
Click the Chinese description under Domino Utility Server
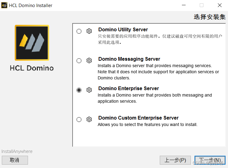pyautogui.click(x=160, y=39)
